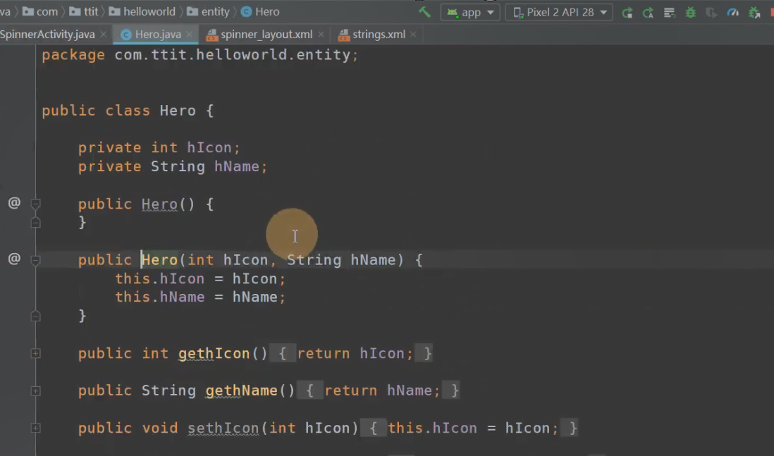Close the spinner_layout.xml tab

tap(321, 35)
